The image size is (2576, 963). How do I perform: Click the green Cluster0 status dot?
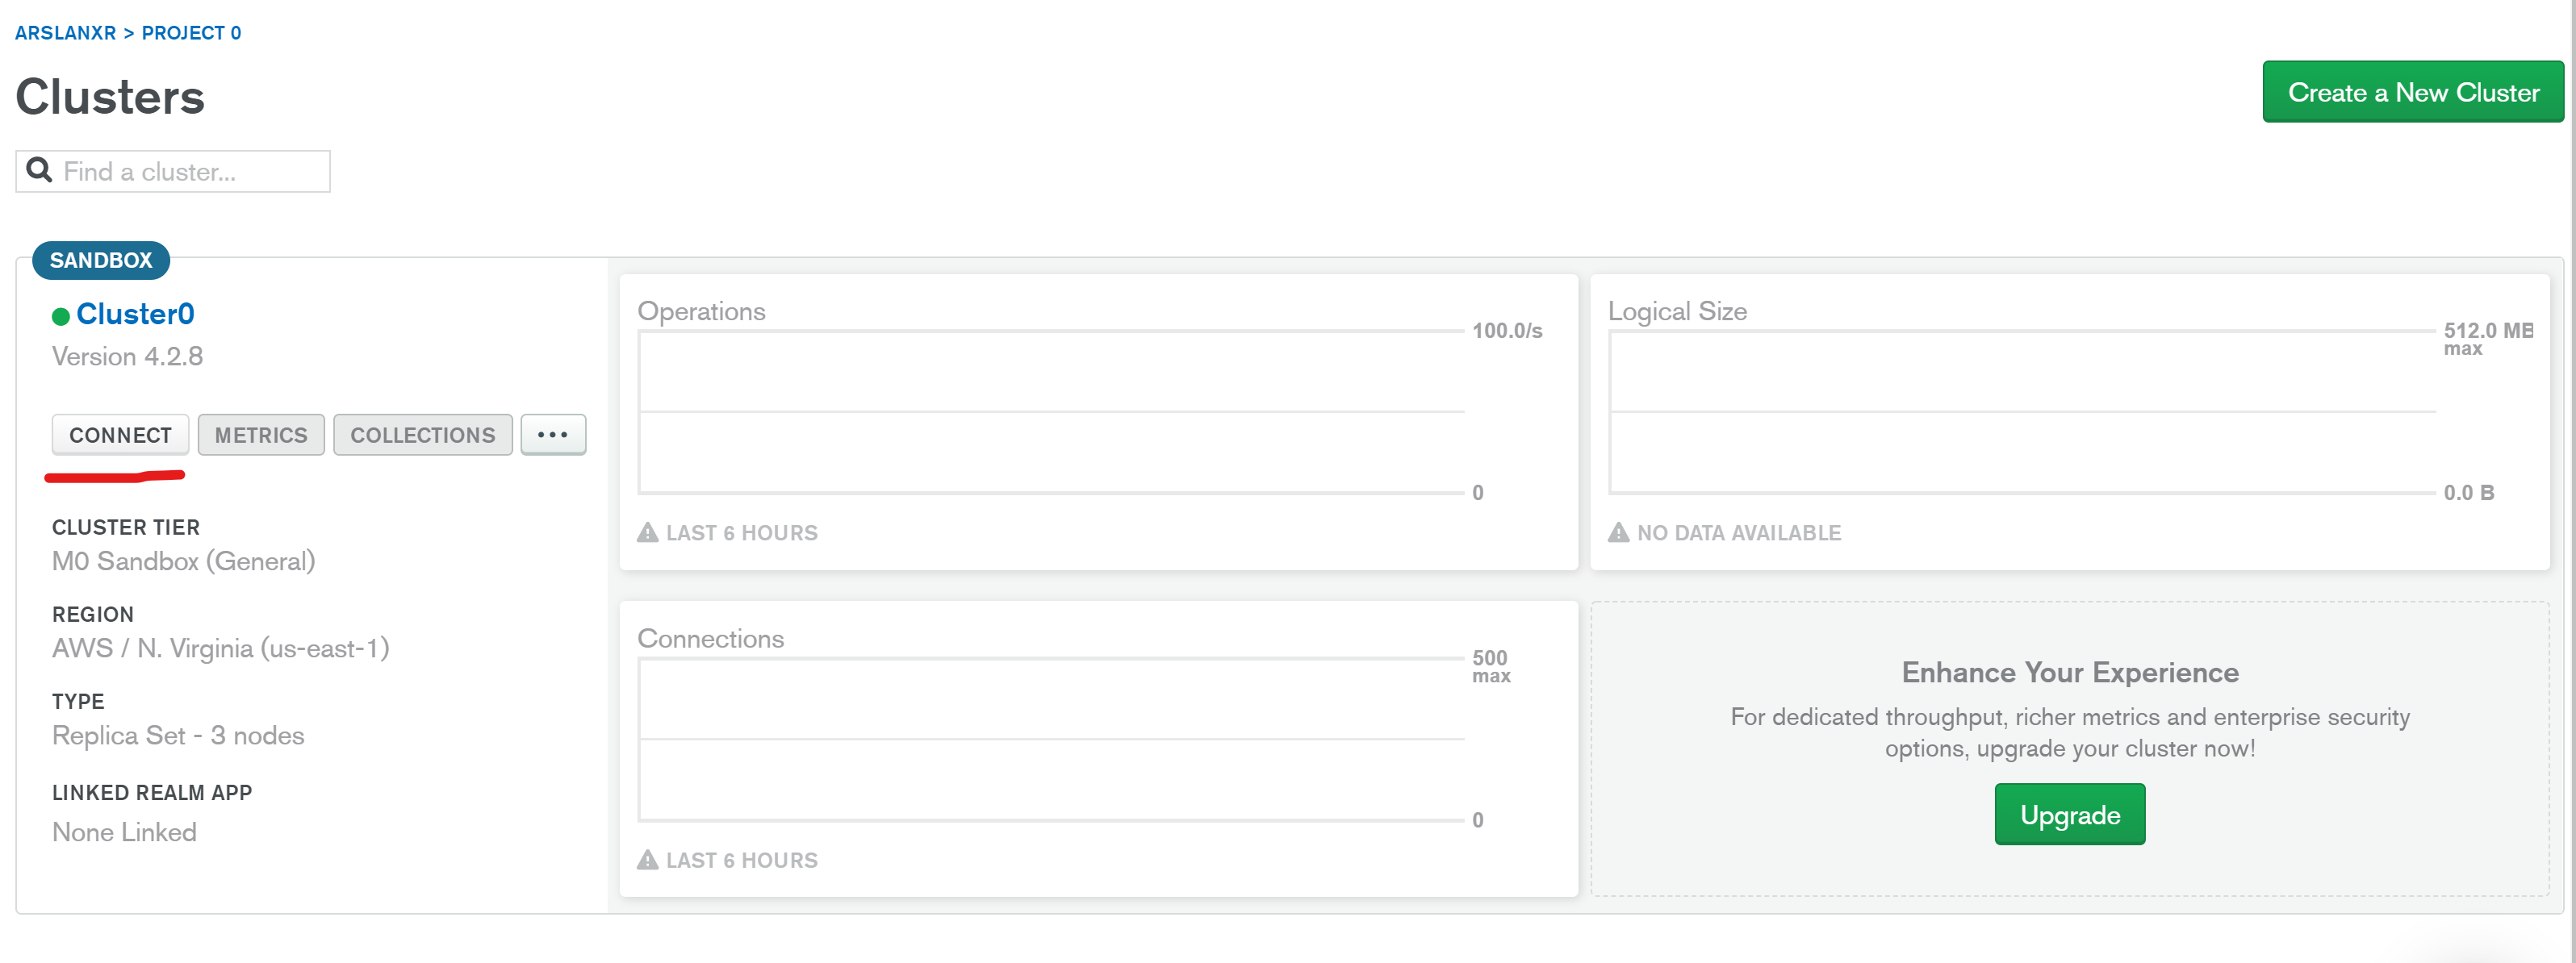61,315
